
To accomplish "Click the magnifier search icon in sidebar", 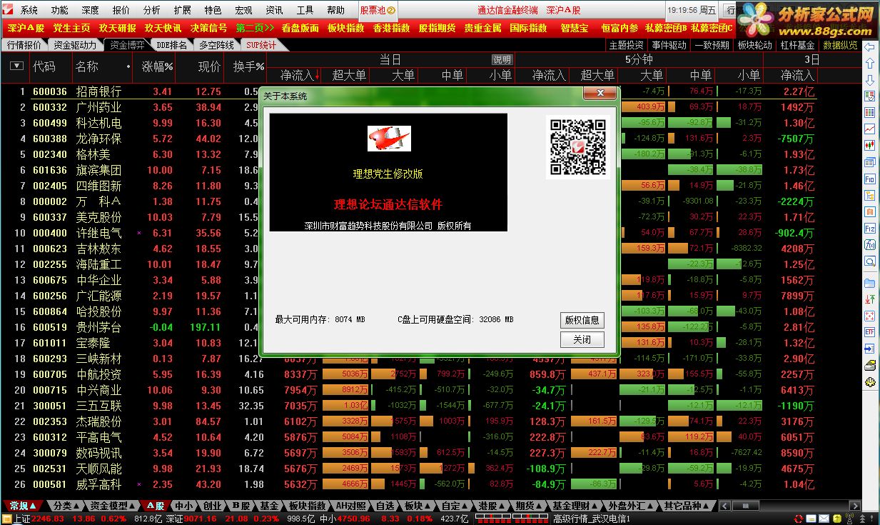I will (x=869, y=261).
